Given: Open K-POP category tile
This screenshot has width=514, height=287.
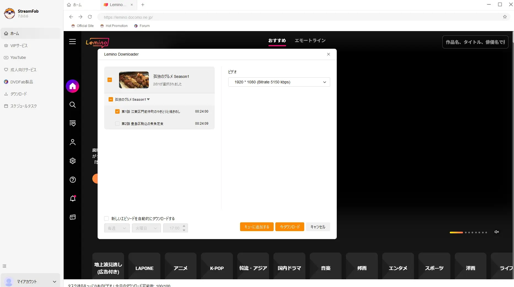Looking at the screenshot, I should [x=217, y=266].
